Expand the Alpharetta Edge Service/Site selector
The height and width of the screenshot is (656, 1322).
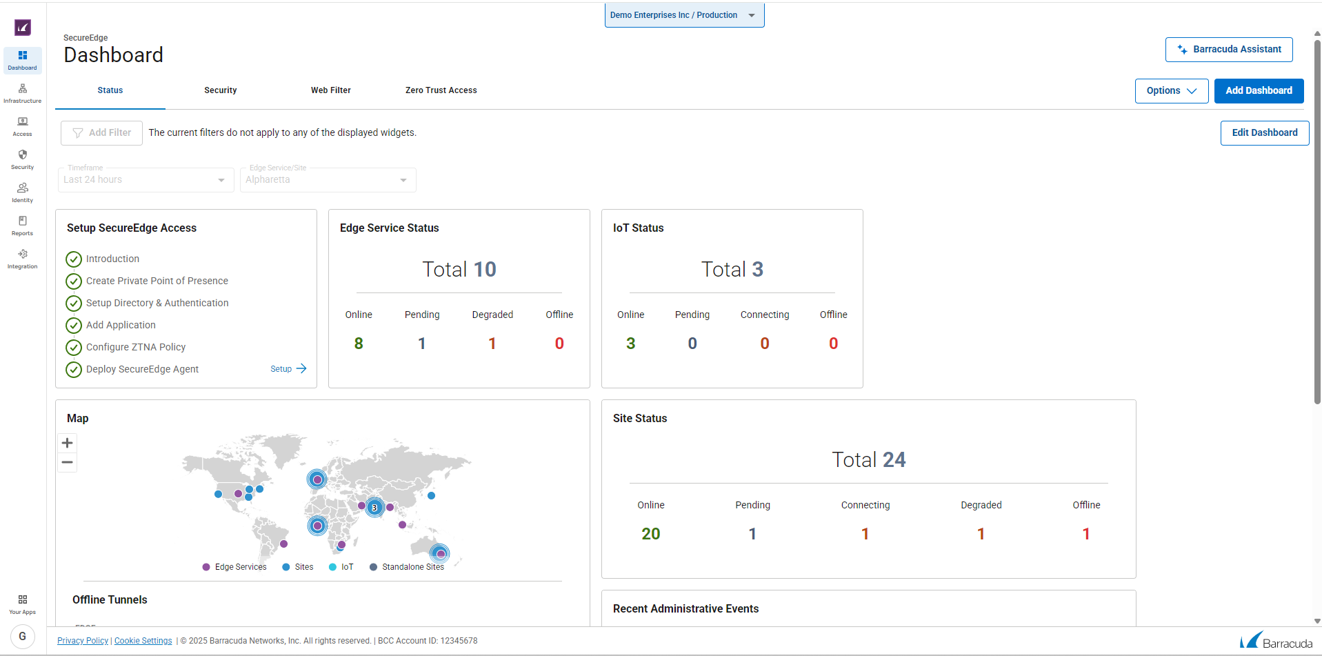coord(328,179)
